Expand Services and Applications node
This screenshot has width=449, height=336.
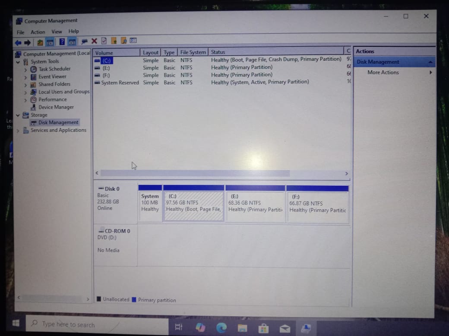click(18, 131)
